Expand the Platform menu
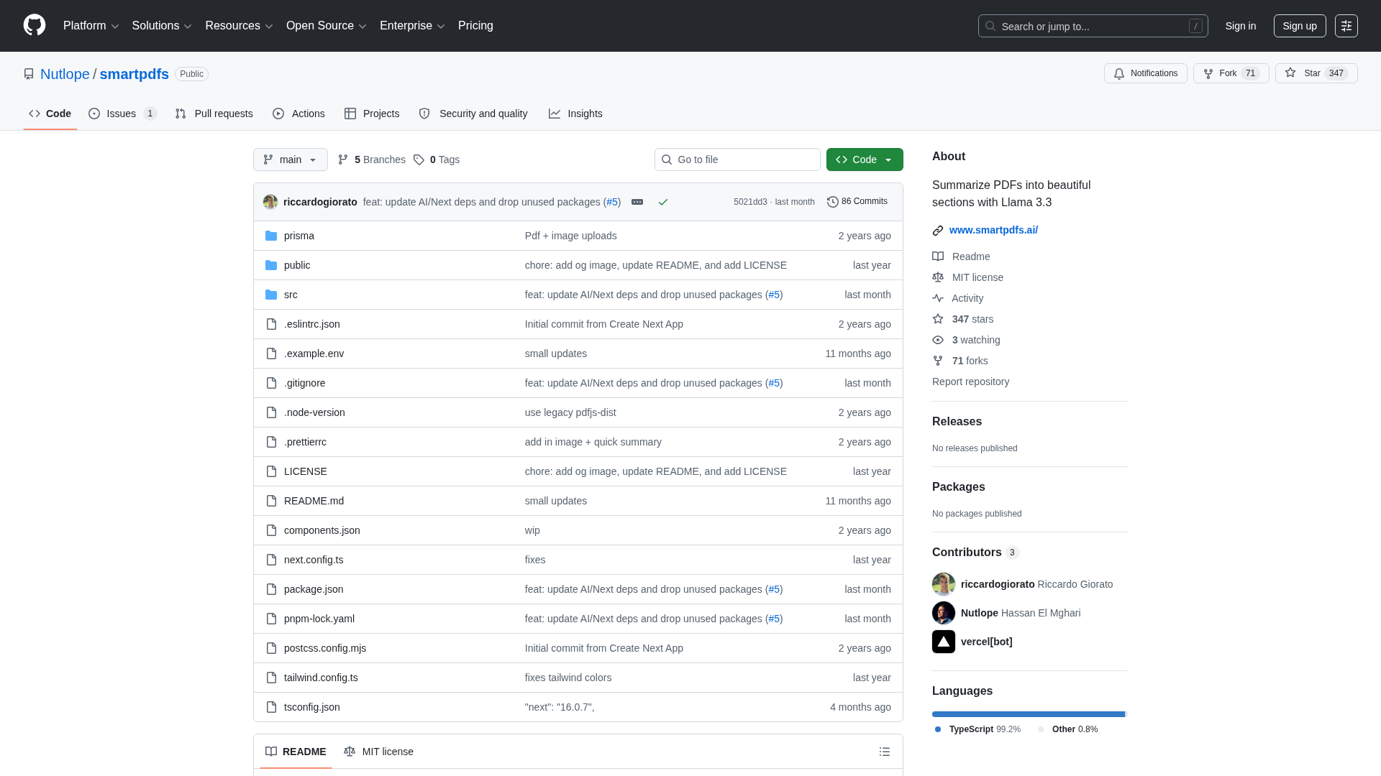Screen dimensions: 1381x776 coord(91,26)
